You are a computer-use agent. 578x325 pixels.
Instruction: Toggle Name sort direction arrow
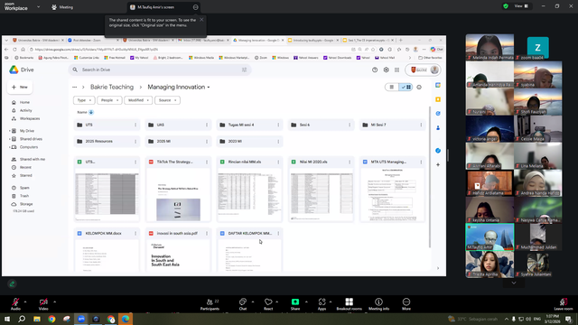[91, 112]
